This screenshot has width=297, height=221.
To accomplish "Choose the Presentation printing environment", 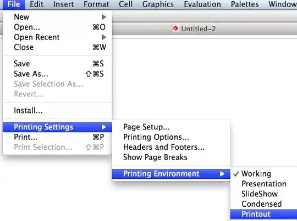I will pyautogui.click(x=263, y=184).
